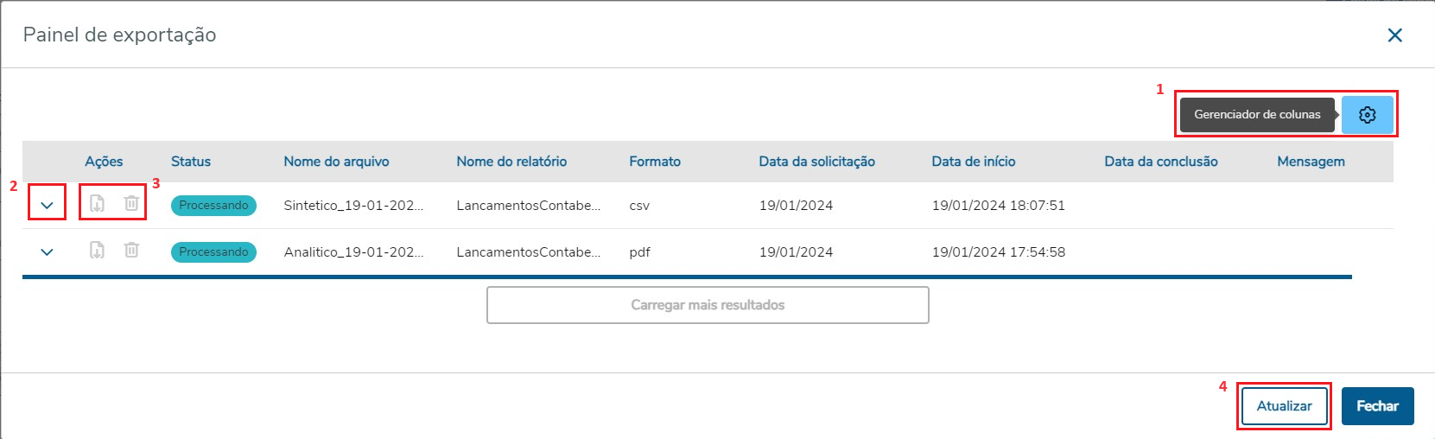Click Data de início column header

pyautogui.click(x=973, y=162)
